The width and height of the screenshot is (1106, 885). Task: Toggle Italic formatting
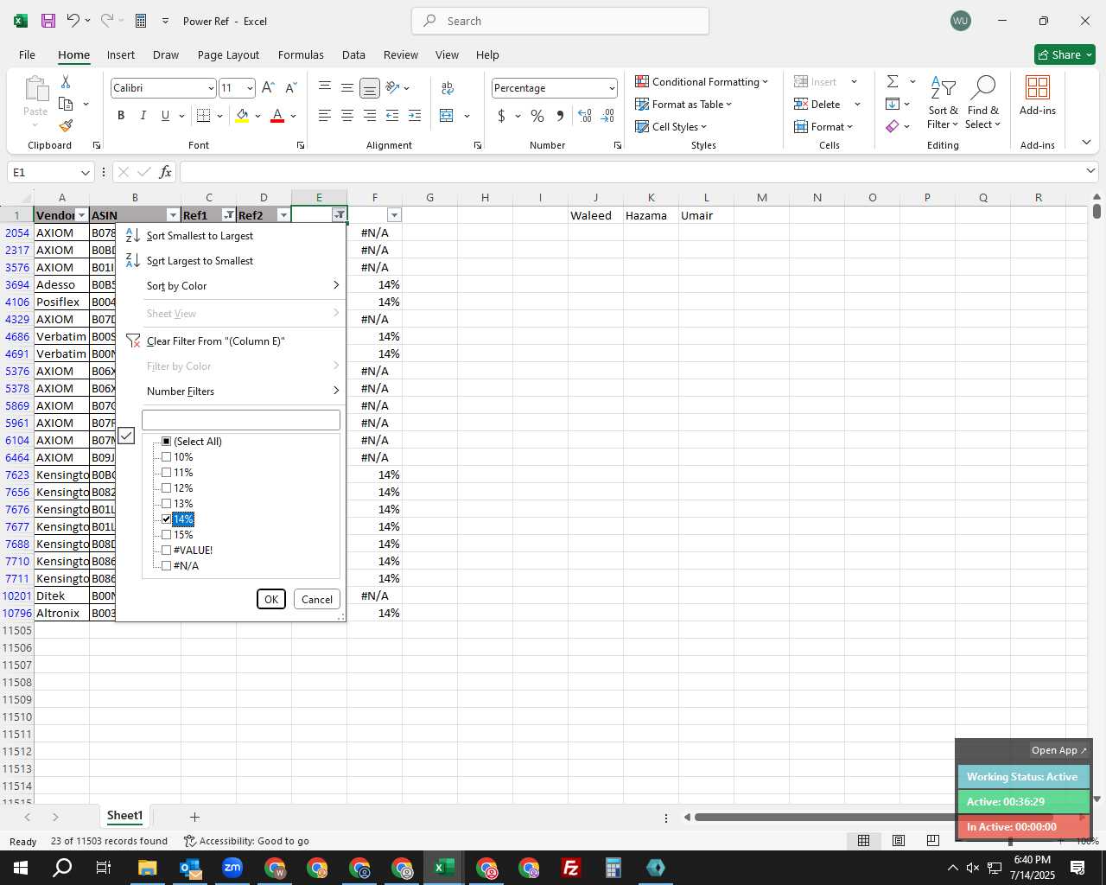pyautogui.click(x=143, y=115)
